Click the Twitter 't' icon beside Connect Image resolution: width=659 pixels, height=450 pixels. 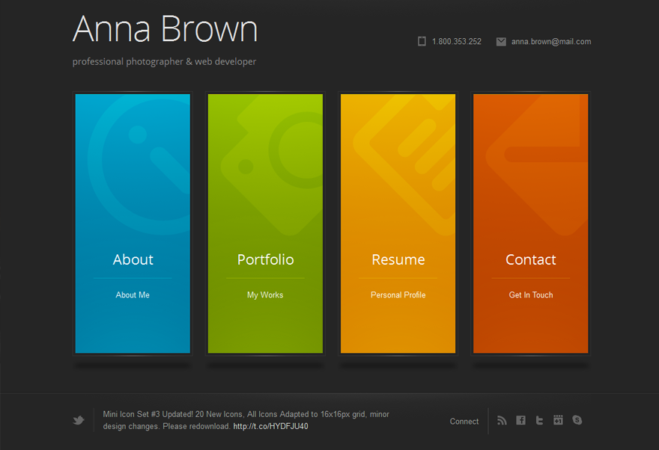[x=540, y=420]
